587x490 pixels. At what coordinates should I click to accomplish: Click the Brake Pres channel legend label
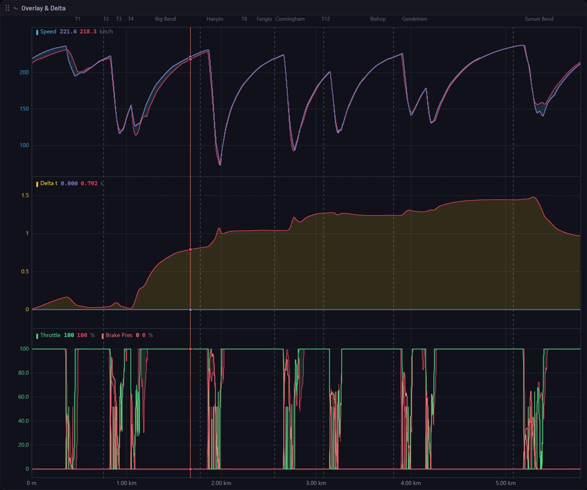(x=119, y=335)
